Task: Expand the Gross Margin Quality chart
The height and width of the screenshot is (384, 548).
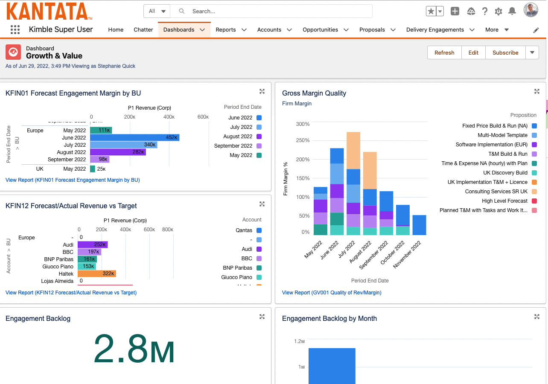Action: coord(537,91)
